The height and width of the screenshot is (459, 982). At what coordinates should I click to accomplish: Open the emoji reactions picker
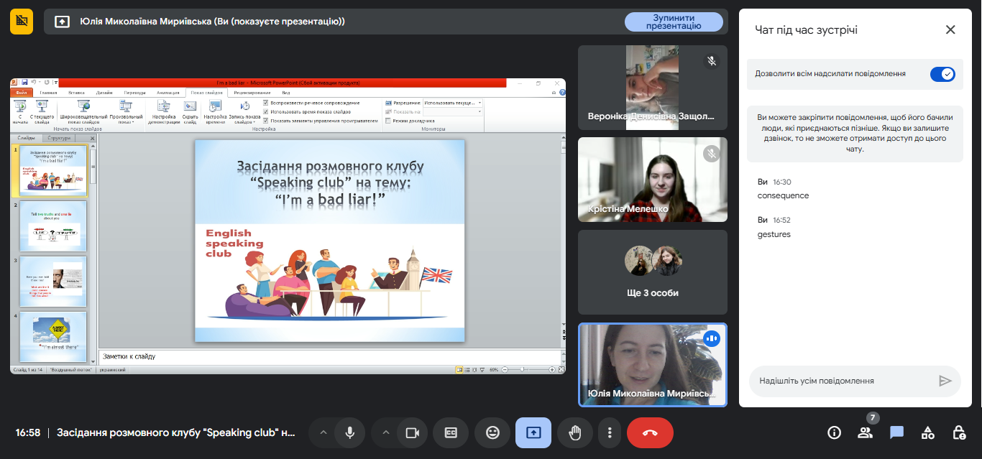click(492, 432)
